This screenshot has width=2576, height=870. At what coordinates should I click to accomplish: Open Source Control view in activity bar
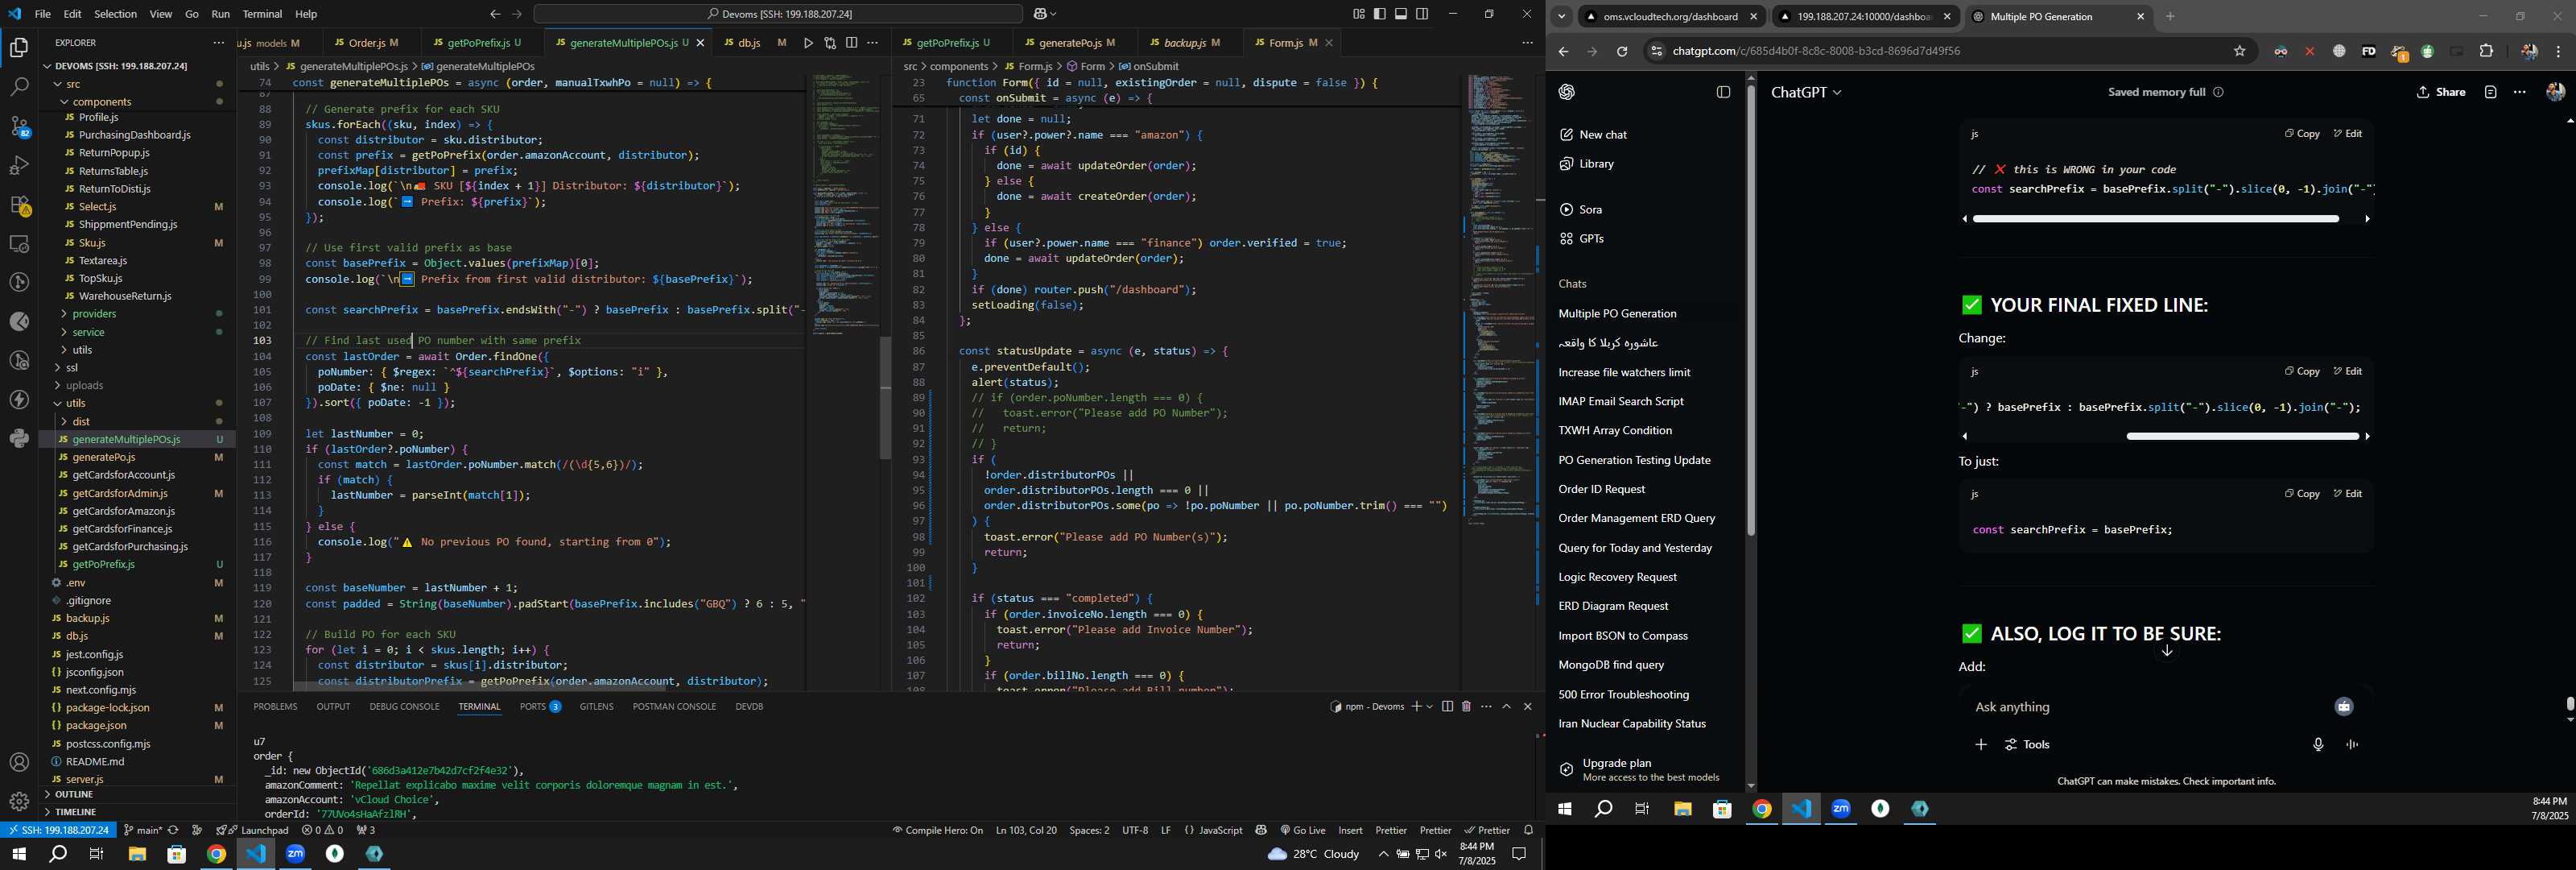click(x=19, y=126)
